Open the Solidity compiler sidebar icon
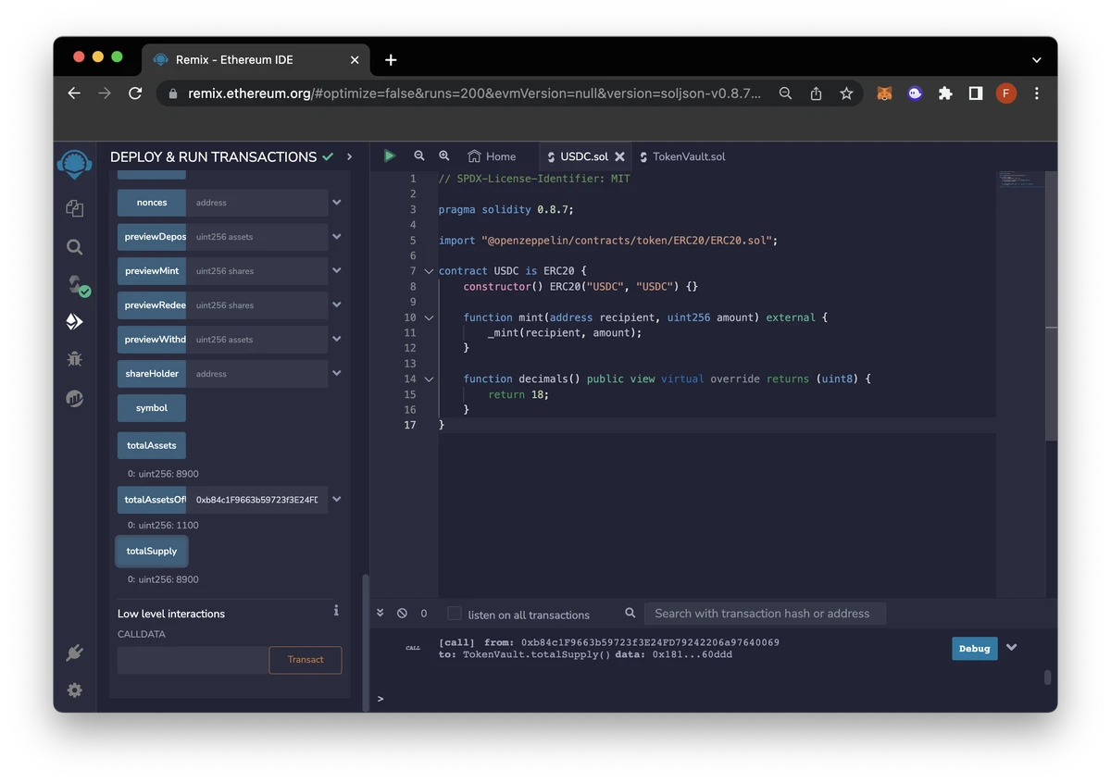Screen dimensions: 1111x783 pos(76,285)
